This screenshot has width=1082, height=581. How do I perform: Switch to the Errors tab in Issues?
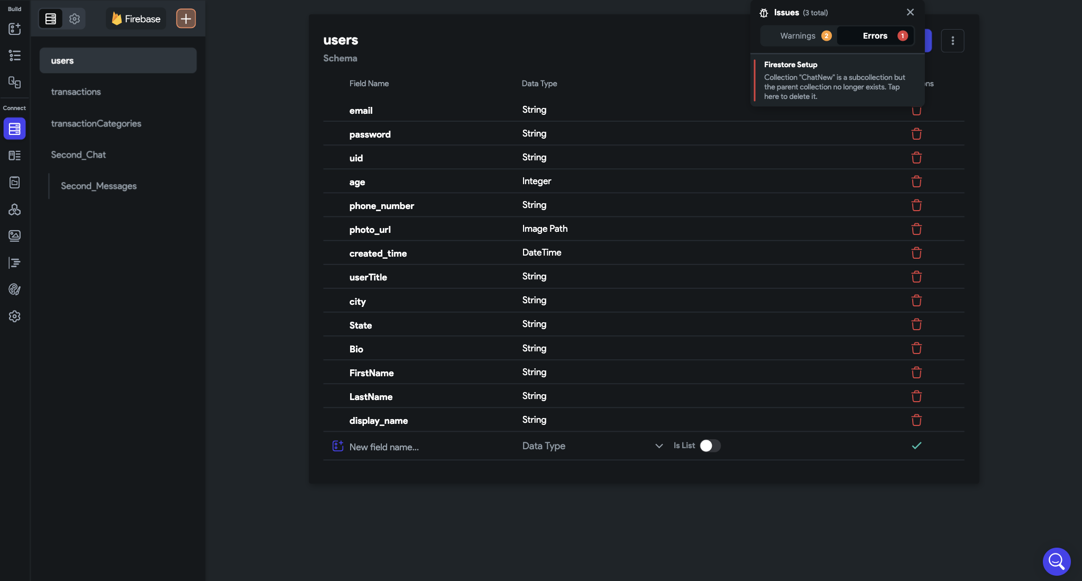click(875, 35)
